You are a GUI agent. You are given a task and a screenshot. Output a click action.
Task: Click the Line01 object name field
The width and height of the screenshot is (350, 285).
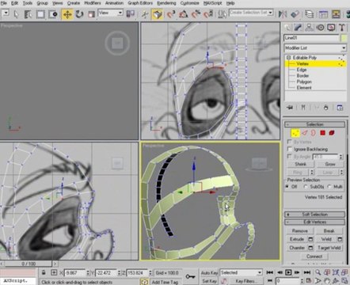click(x=311, y=38)
